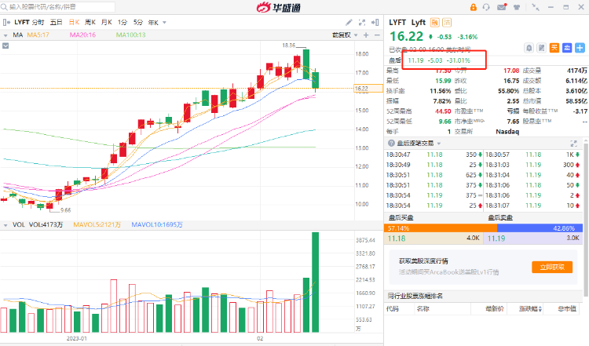This screenshot has width=589, height=346.
Task: Open 前复权 adjustment dropdown
Action: (x=345, y=35)
